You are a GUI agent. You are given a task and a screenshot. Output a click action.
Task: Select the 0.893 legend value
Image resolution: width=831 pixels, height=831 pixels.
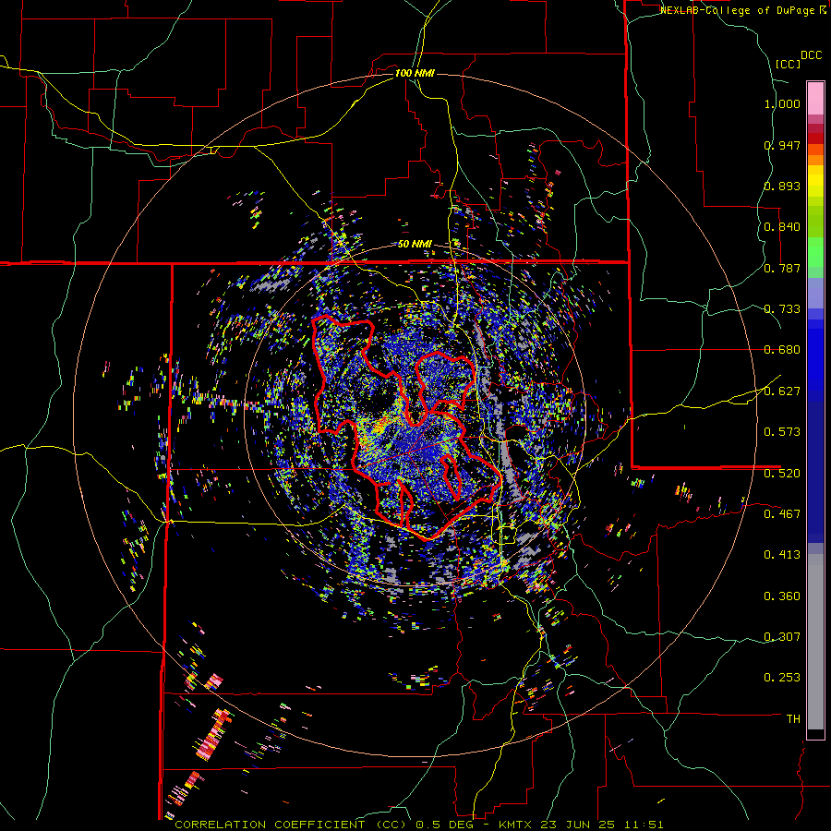(x=782, y=186)
